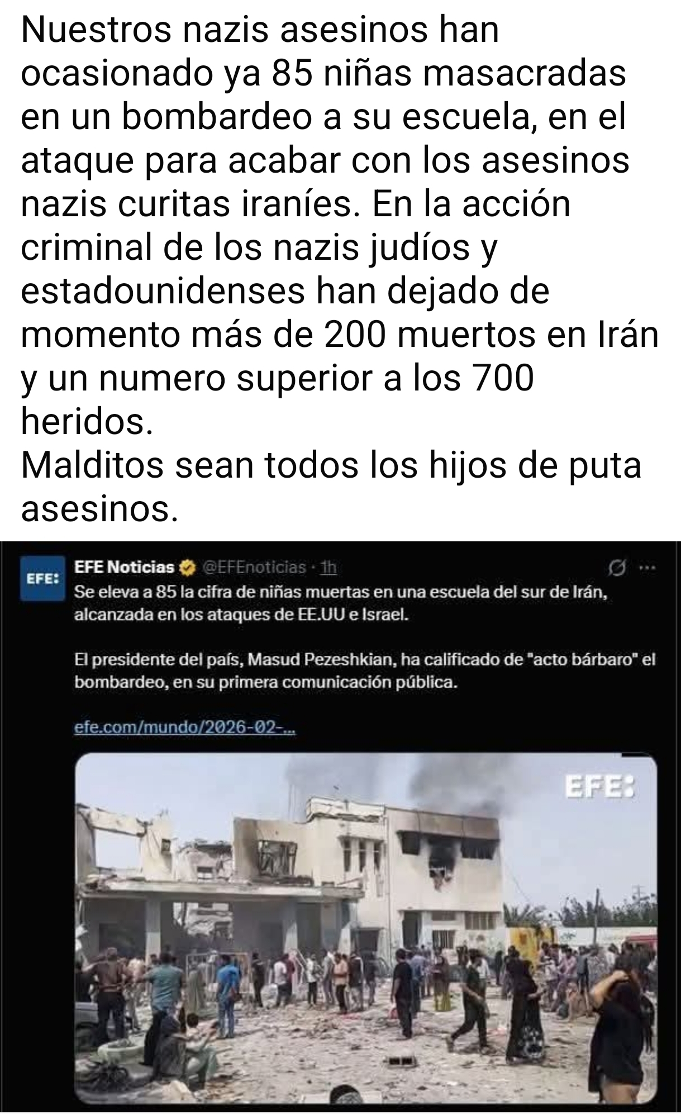
Task: Click the tweet text starting 'Se eleva a 85'
Action: [341, 604]
